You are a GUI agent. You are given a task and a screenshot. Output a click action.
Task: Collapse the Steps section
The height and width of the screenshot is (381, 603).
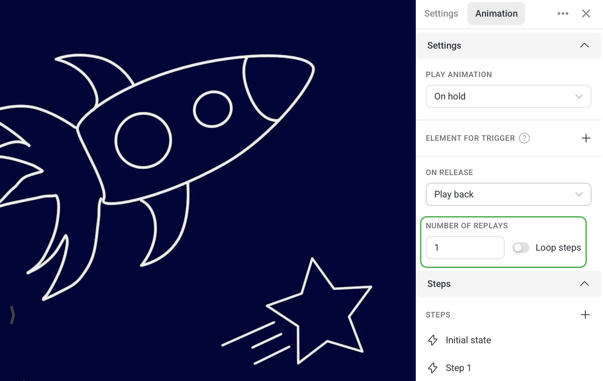point(584,283)
